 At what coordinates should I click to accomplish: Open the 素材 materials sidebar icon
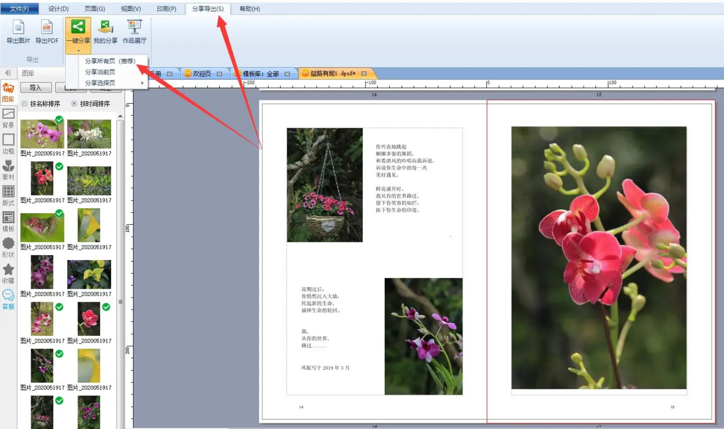8,169
